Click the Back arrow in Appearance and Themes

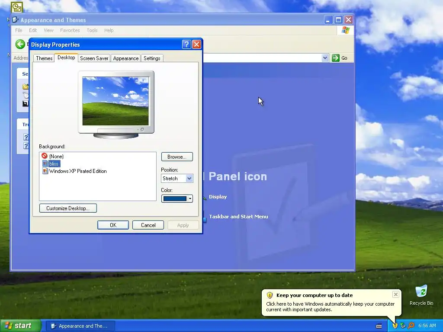pyautogui.click(x=20, y=44)
